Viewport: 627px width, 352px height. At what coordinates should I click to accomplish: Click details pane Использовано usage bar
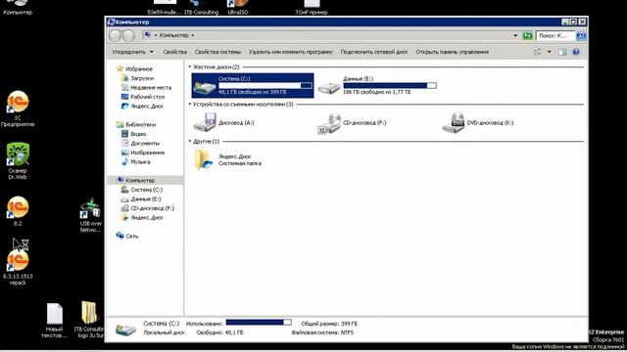259,322
